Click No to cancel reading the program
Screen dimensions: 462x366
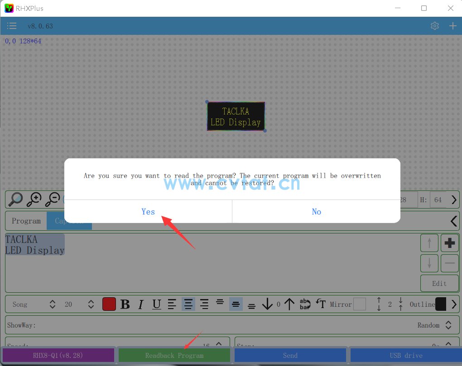click(x=316, y=212)
